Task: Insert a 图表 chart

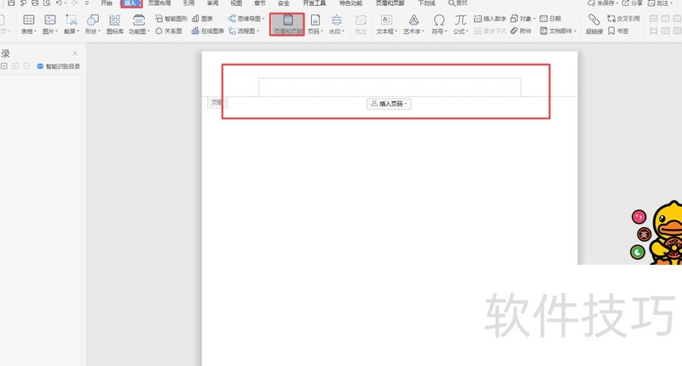Action: coord(203,19)
